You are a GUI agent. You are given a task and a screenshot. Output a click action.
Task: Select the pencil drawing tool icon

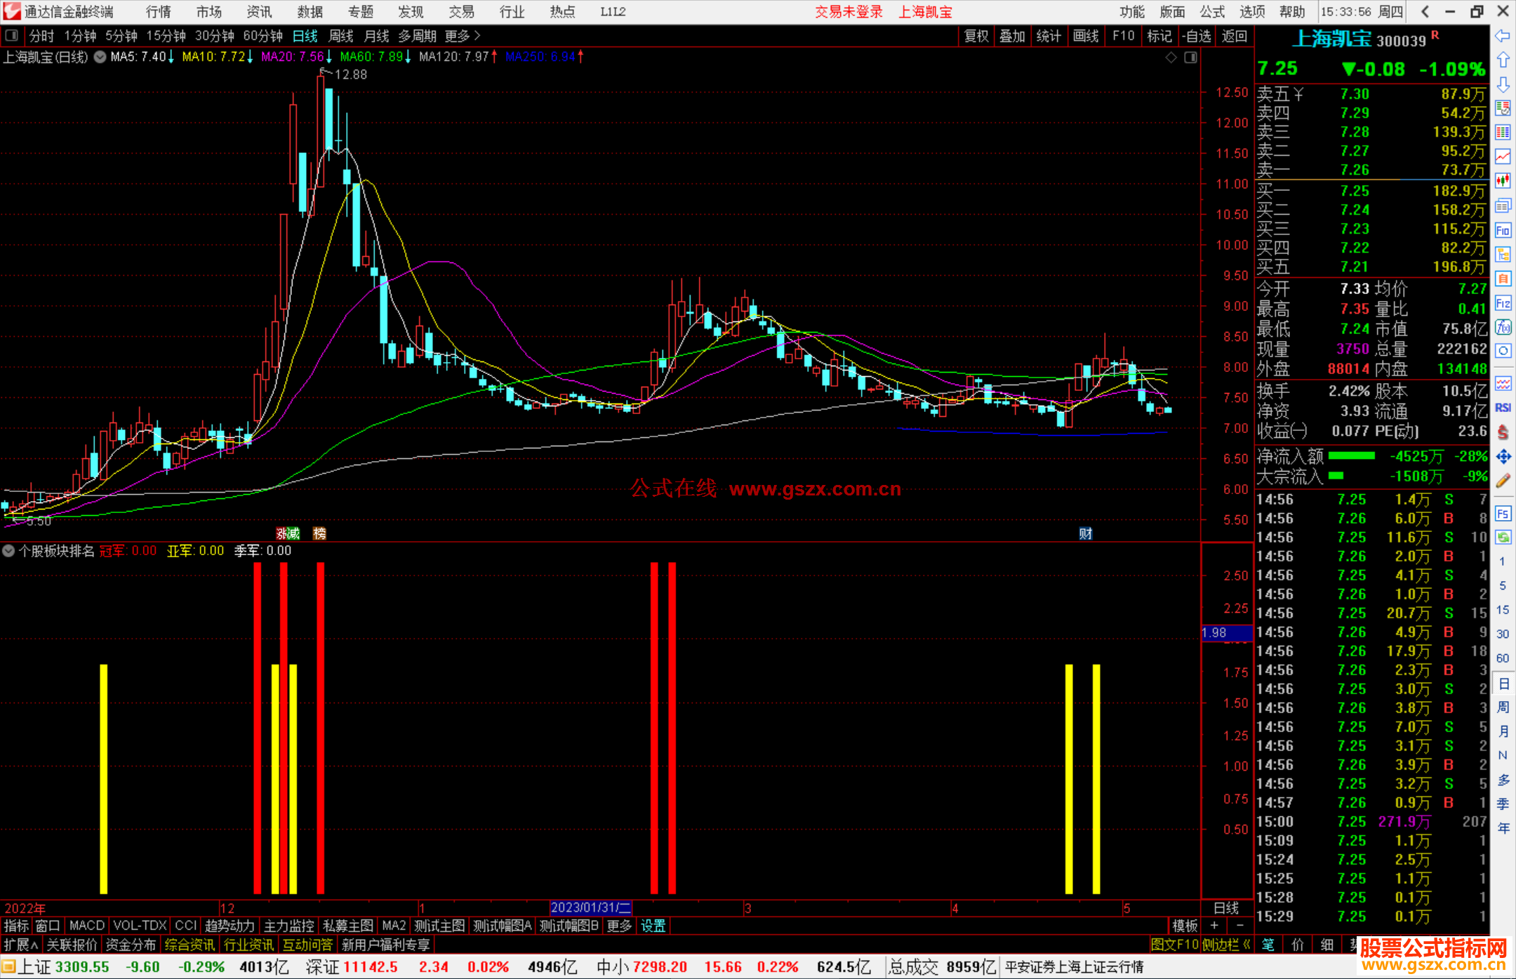pyautogui.click(x=1503, y=481)
